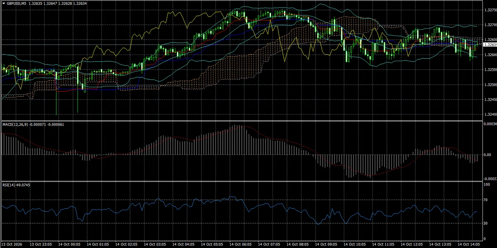Click the 14 Oct 00:05 time label

point(70,244)
